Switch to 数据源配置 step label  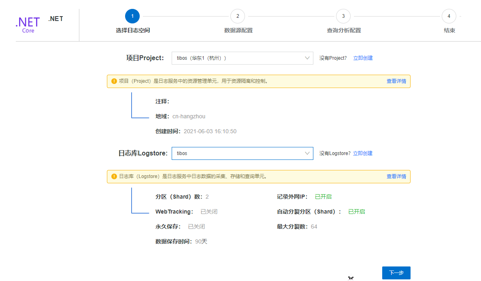click(238, 30)
